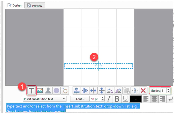Viewport: 174px width, 114px height.
Task: Select the dashed text box on canvas
Action: pos(99,66)
